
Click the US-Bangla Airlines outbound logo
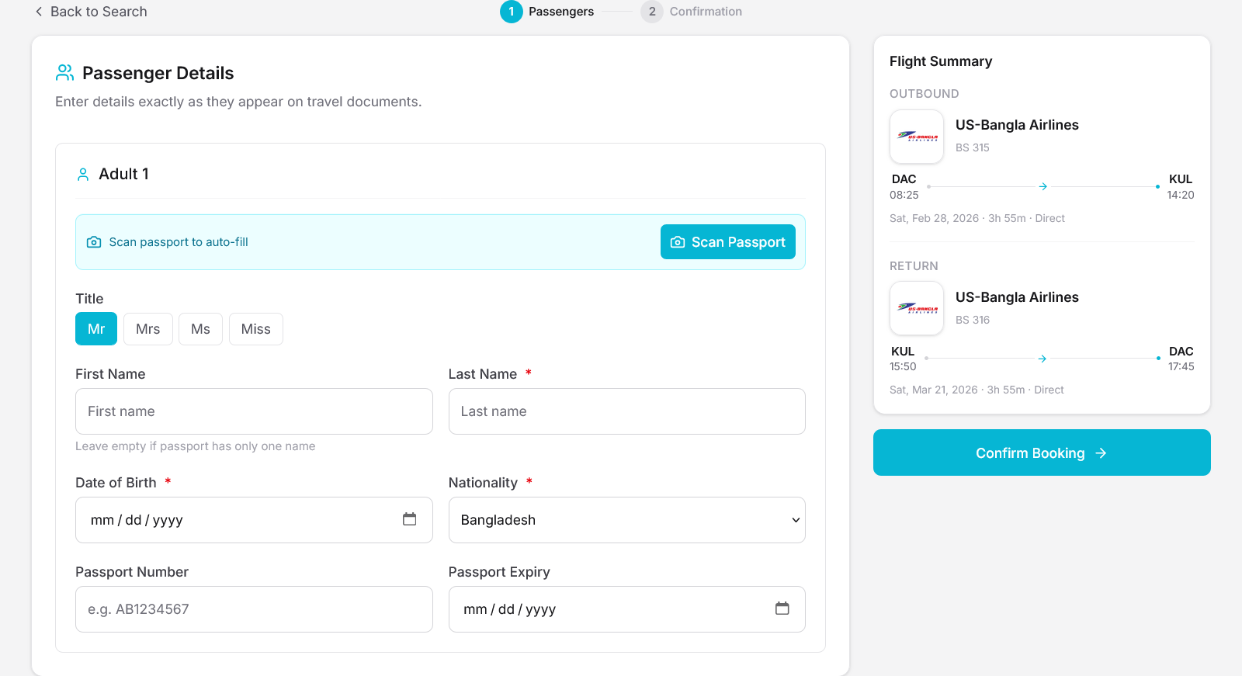(x=917, y=137)
